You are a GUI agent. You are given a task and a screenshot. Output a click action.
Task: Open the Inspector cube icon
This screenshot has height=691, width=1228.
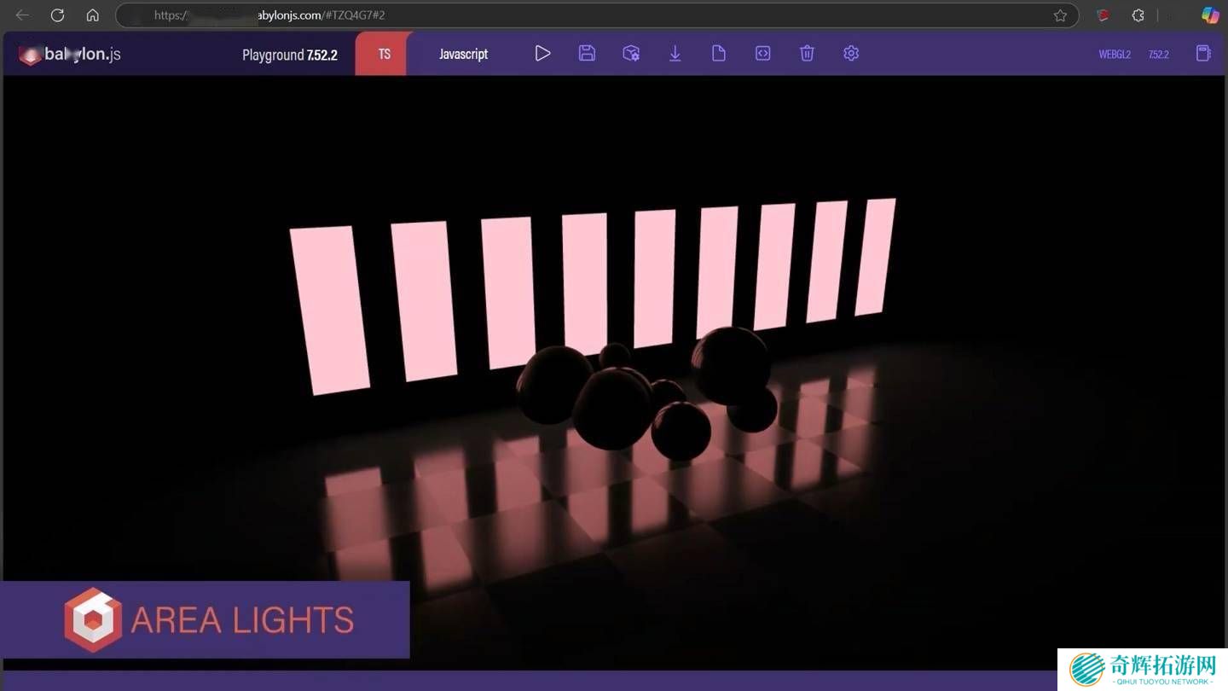tap(631, 54)
